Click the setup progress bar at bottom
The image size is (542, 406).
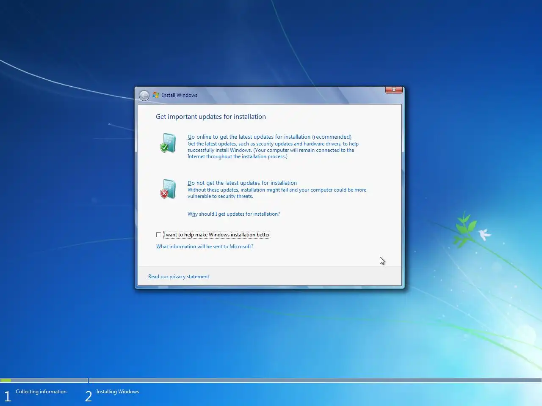271,380
